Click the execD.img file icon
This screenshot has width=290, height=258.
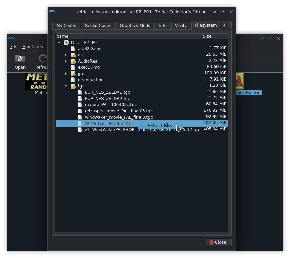(x=73, y=67)
